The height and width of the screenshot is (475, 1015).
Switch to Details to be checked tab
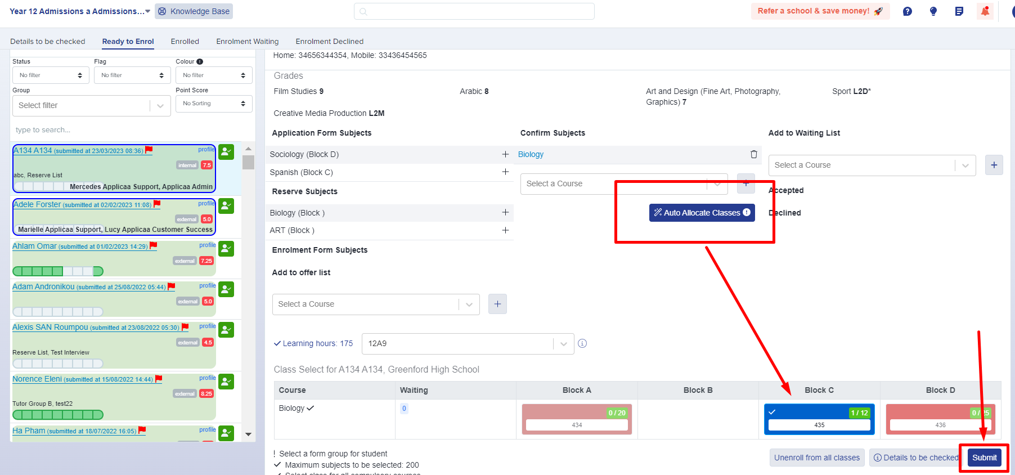48,42
